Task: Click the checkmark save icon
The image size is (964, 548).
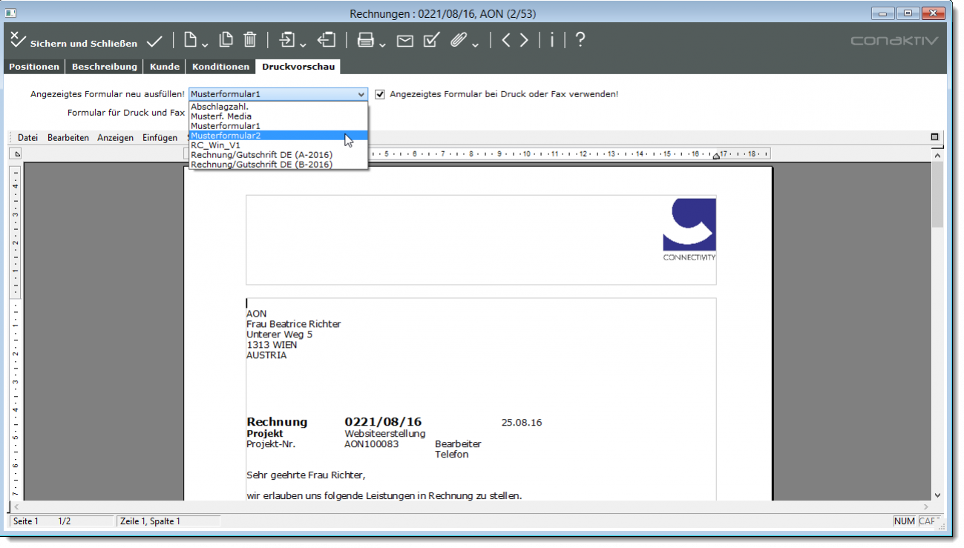Action: click(154, 42)
